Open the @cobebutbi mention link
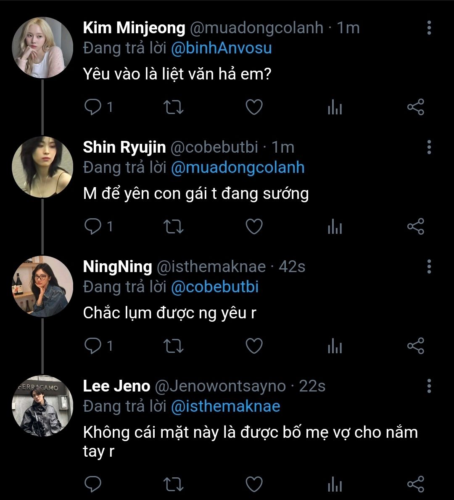 [215, 287]
